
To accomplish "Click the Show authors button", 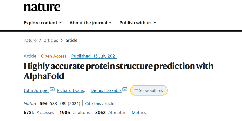I will 149,90.
